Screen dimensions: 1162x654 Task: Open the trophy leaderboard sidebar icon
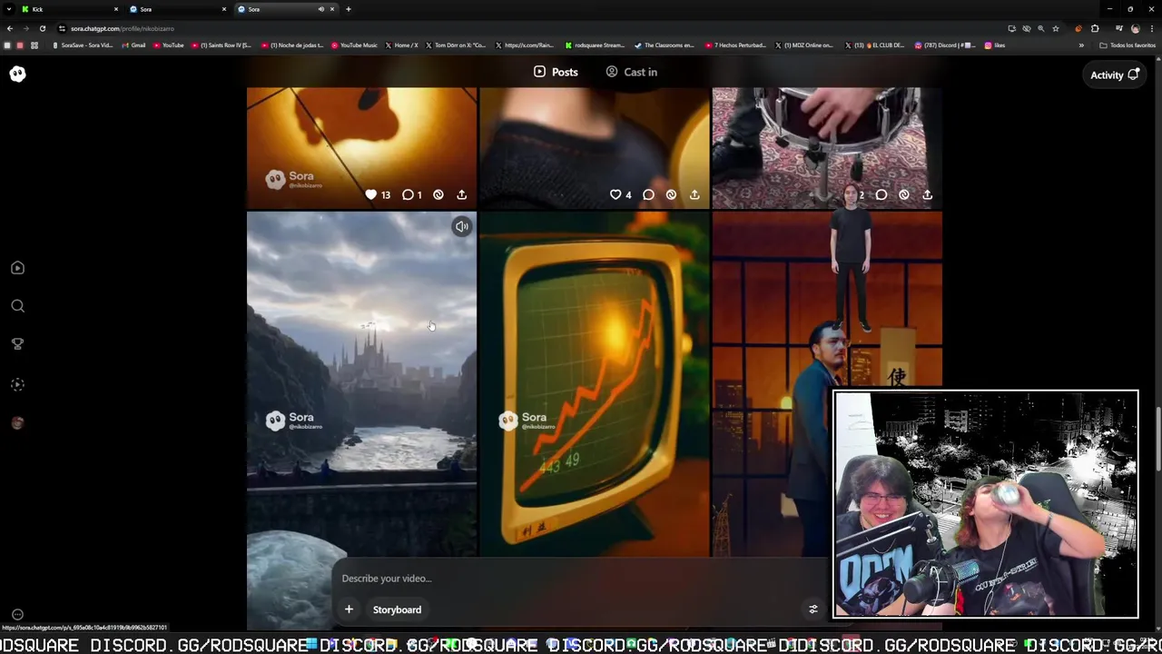[x=17, y=343]
